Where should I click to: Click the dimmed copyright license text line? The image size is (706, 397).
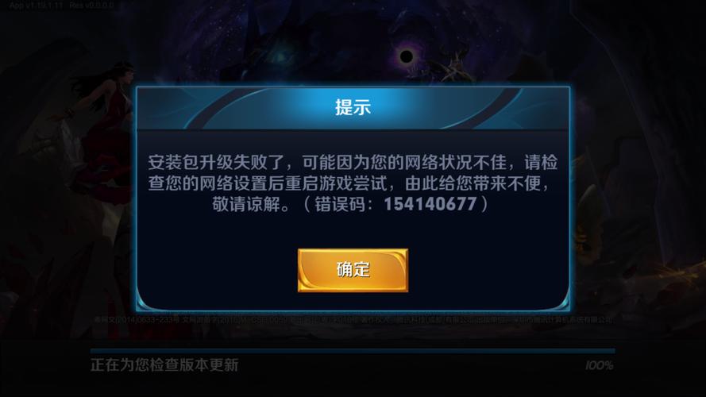click(x=353, y=319)
